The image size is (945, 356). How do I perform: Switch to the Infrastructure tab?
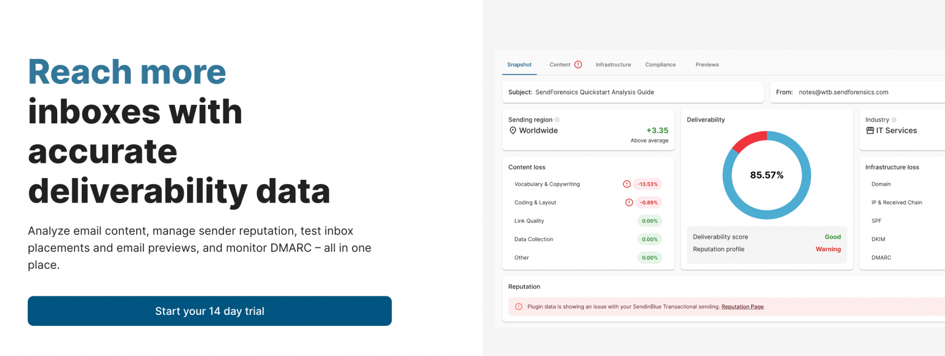[613, 64]
